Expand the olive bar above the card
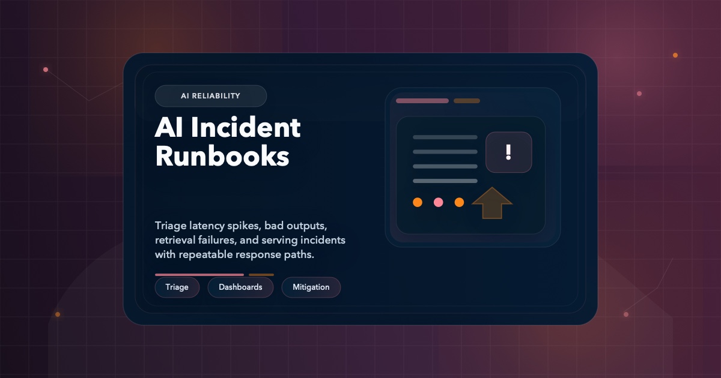This screenshot has width=721, height=378. (467, 101)
